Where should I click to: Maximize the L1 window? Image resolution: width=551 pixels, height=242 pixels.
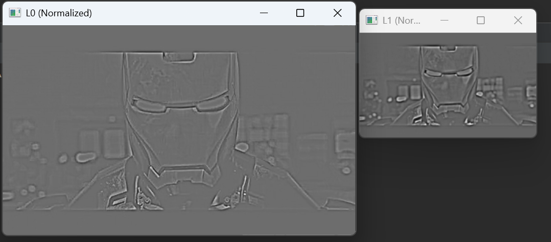click(480, 21)
